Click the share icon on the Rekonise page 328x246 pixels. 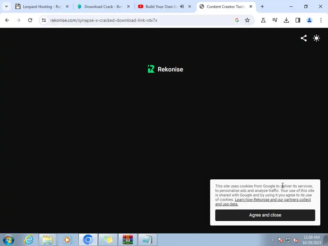tap(304, 38)
